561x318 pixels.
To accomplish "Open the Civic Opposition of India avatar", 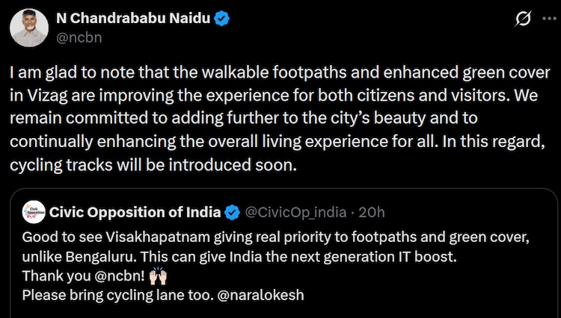I will pos(33,212).
